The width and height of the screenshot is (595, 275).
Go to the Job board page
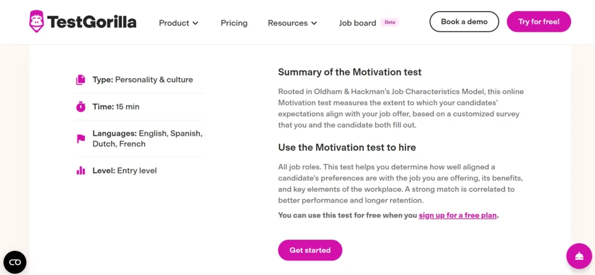pyautogui.click(x=357, y=23)
